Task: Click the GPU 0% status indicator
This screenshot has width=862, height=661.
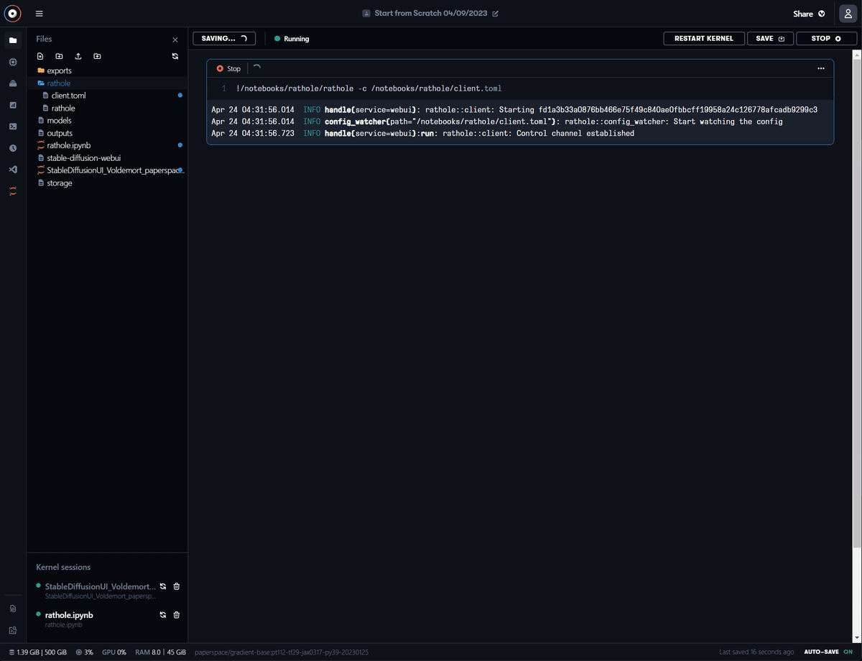Action: tap(114, 652)
